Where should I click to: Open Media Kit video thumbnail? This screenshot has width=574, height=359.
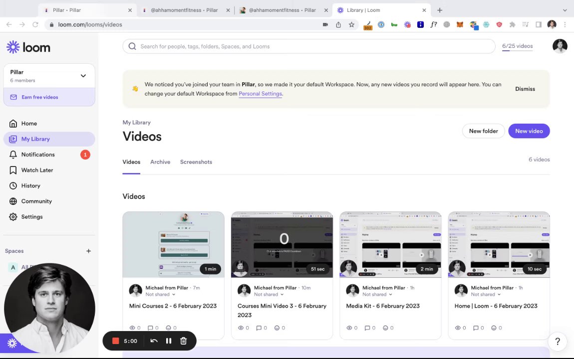390,245
